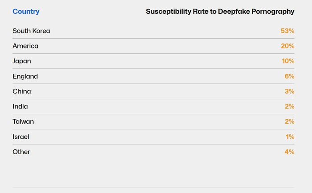Click the 2% value for Taiwan
This screenshot has height=193, width=312.
(x=289, y=122)
